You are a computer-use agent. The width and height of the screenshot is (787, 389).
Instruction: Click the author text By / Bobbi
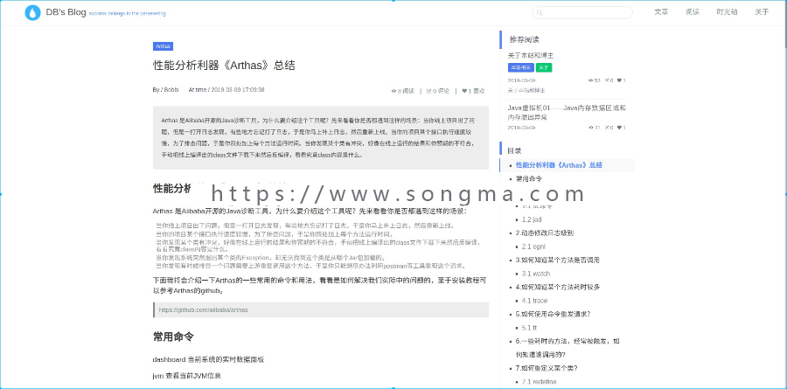165,90
